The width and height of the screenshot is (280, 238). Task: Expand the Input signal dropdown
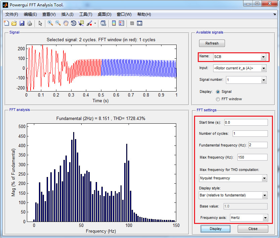[x=263, y=68]
